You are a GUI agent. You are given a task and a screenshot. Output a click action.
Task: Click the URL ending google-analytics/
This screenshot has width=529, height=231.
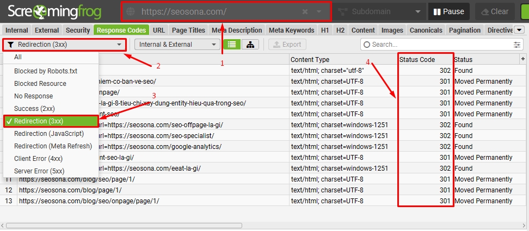[161, 146]
